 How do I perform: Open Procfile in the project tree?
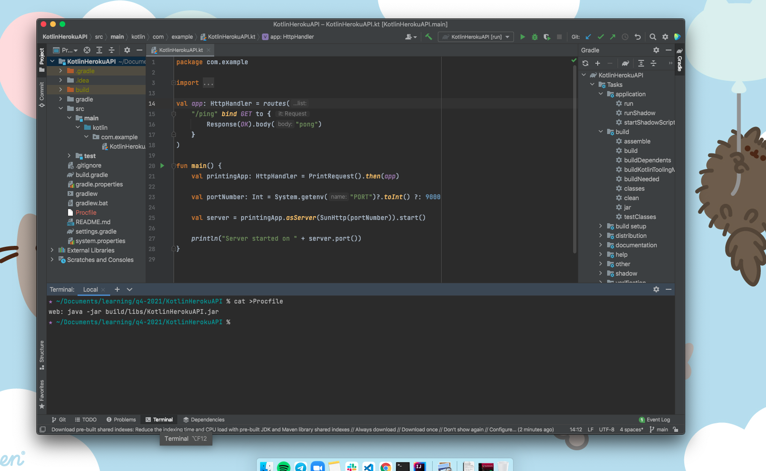click(86, 212)
